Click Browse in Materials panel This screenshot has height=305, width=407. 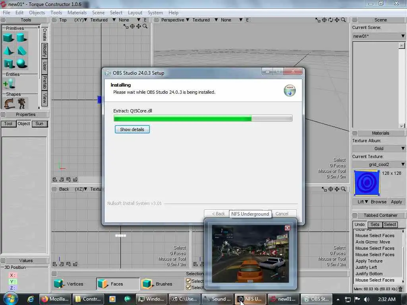coord(379,202)
